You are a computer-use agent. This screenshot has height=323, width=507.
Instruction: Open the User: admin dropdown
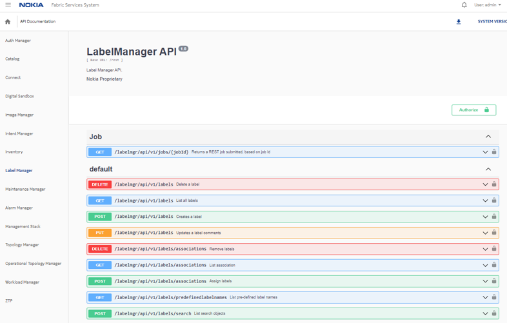[488, 5]
